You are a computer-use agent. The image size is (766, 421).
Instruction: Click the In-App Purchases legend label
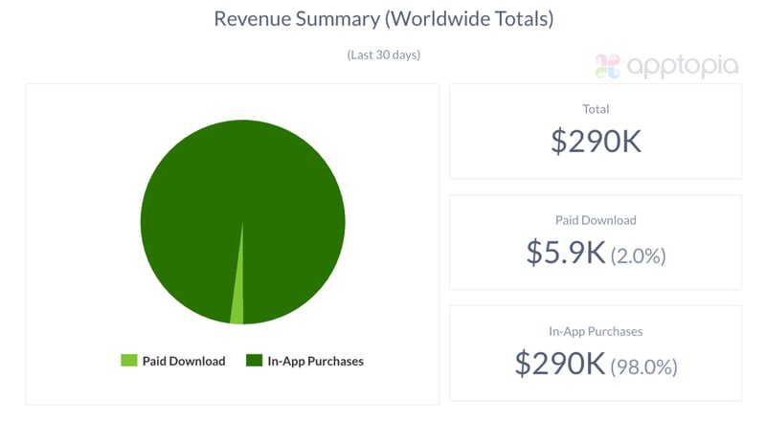tap(316, 361)
